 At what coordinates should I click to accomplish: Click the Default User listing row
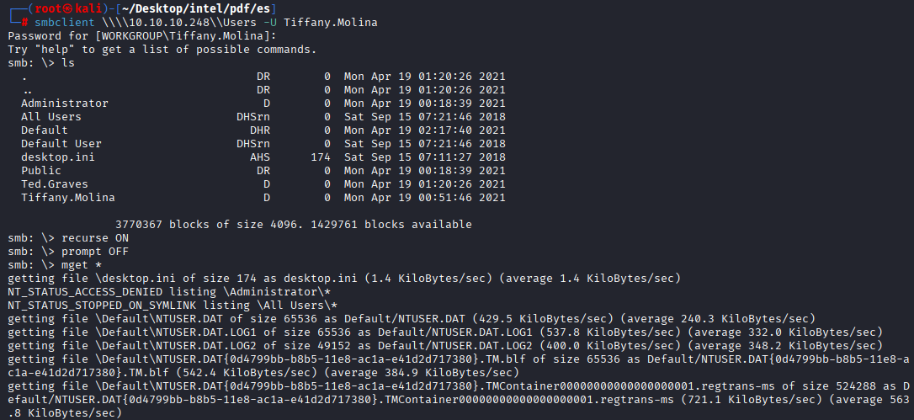(61, 143)
